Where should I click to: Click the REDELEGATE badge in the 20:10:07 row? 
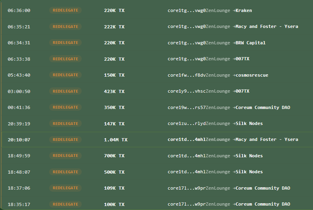[66, 139]
